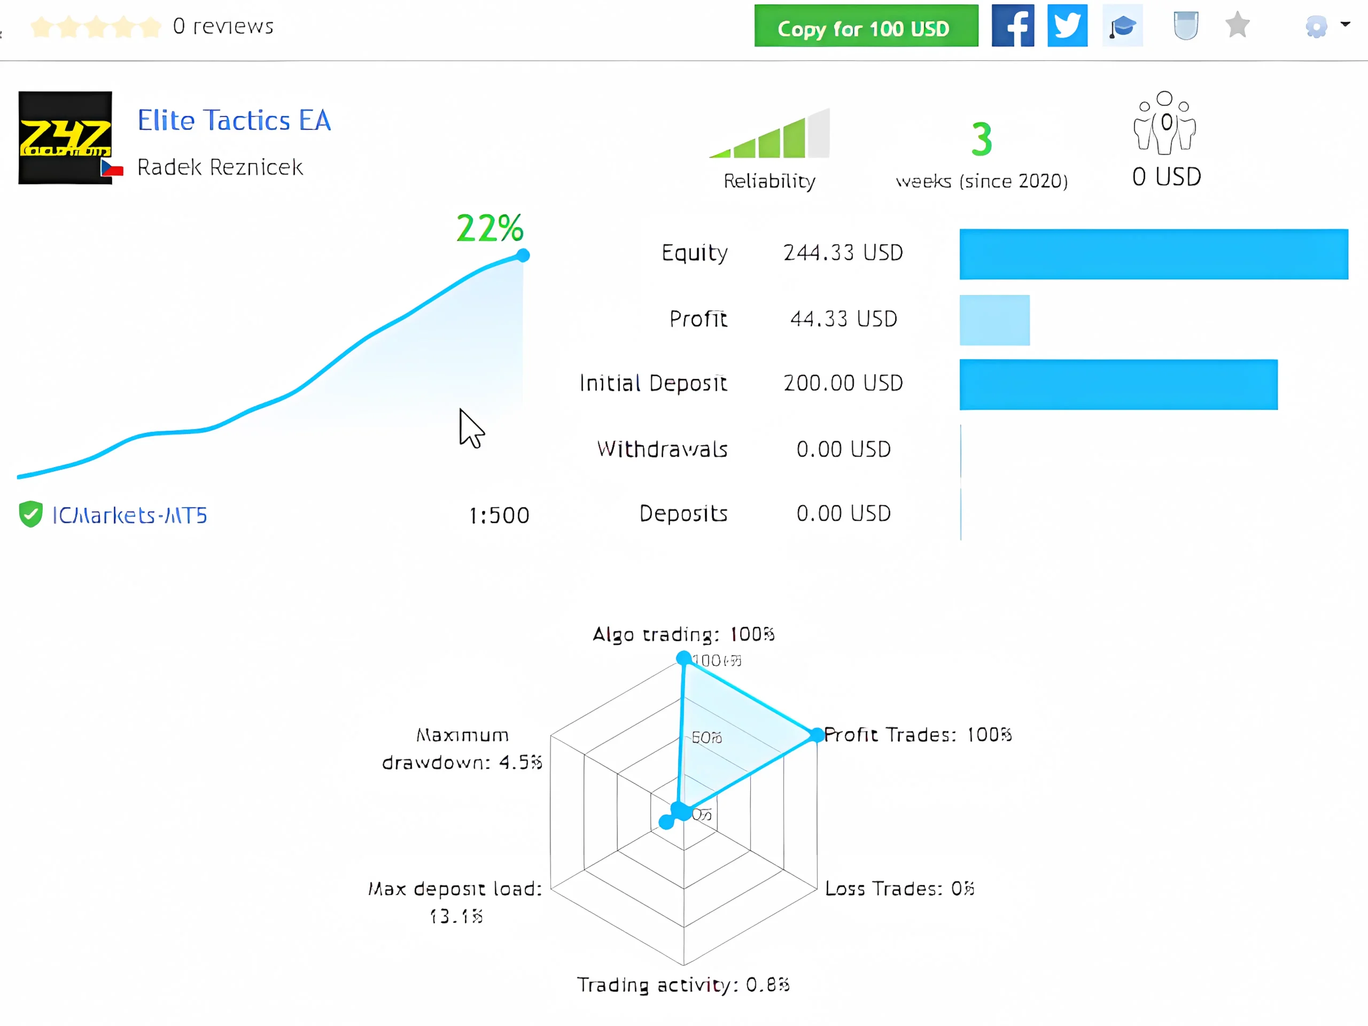Open the gear settings dropdown
Viewport: 1368px width, 1026px height.
click(1316, 27)
